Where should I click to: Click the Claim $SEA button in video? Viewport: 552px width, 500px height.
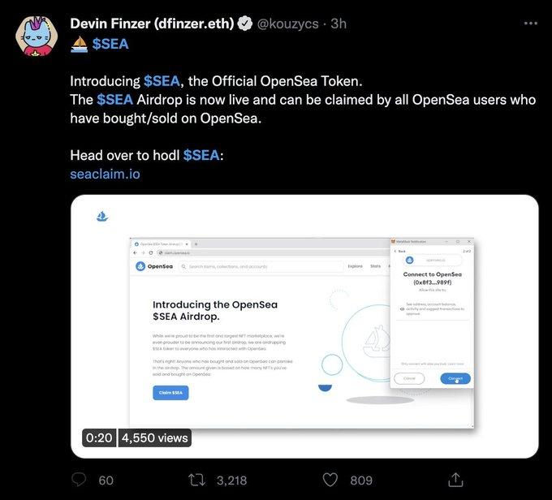(x=170, y=392)
